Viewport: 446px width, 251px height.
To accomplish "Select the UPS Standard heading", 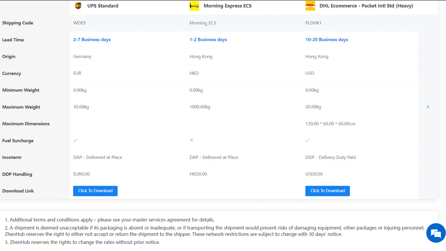I will [x=103, y=6].
